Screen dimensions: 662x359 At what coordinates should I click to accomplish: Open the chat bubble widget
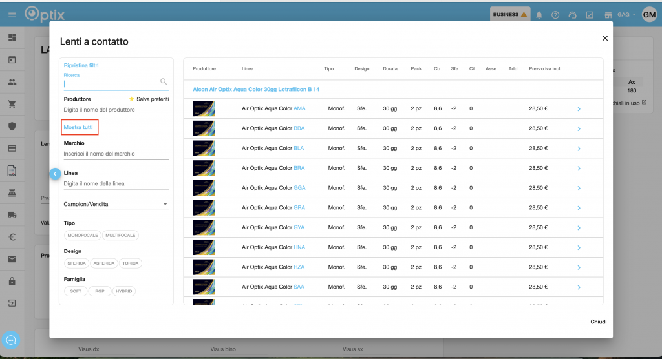point(11,340)
